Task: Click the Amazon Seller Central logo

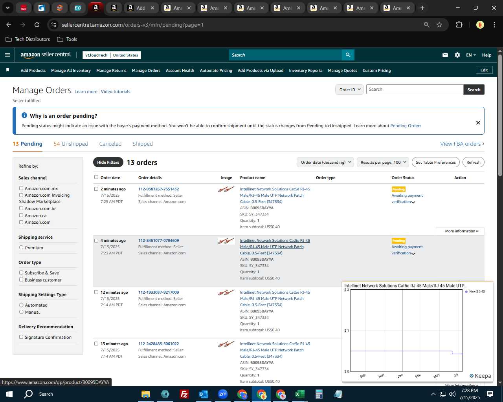Action: coord(46,55)
